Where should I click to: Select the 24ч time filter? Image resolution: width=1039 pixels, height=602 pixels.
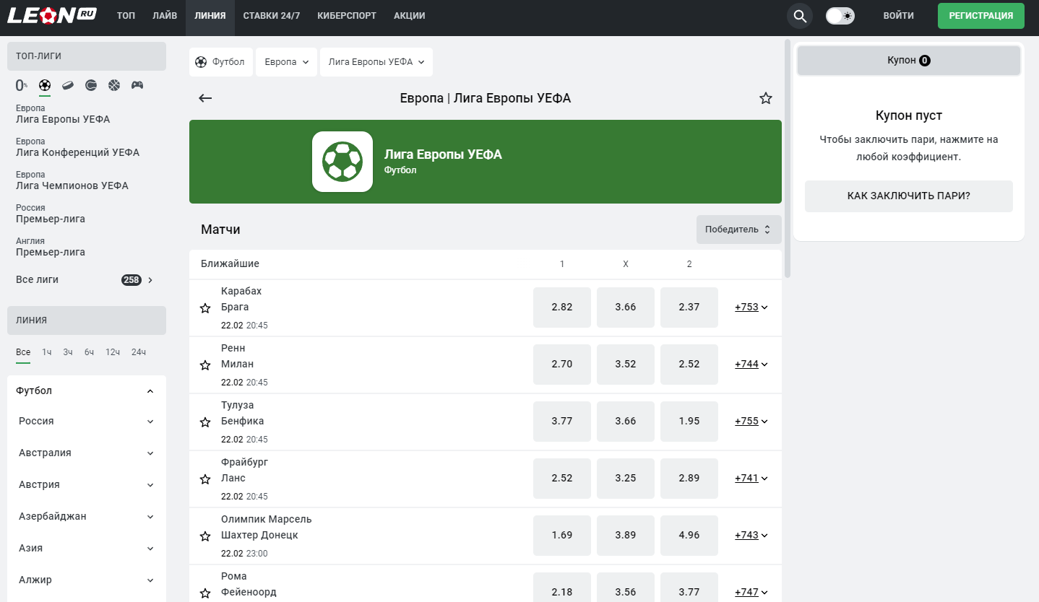click(x=139, y=352)
